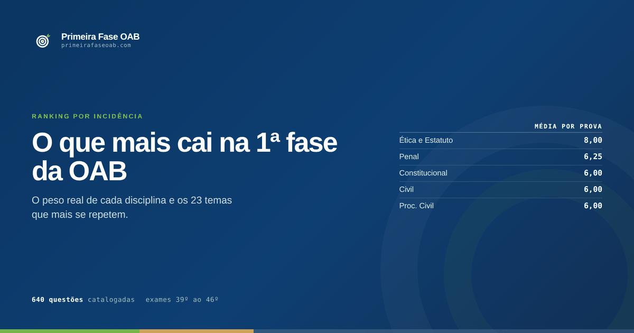Click the subtitle about 23 temas
This screenshot has width=634, height=333.
point(132,208)
